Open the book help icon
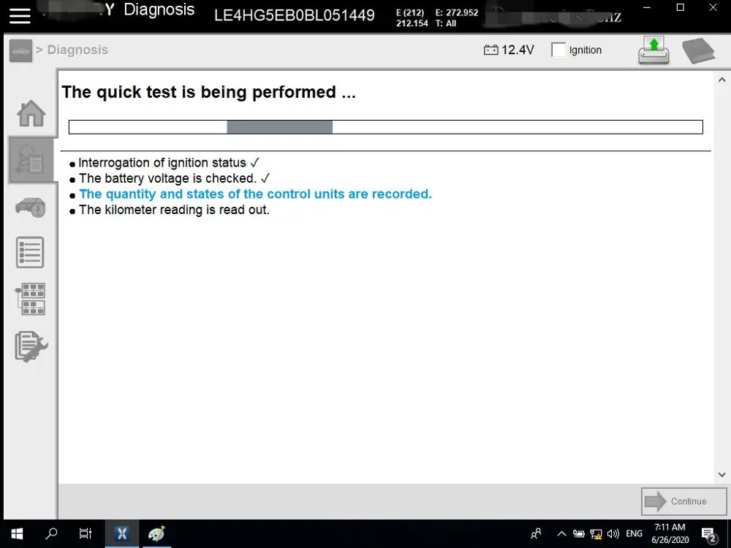 click(698, 50)
